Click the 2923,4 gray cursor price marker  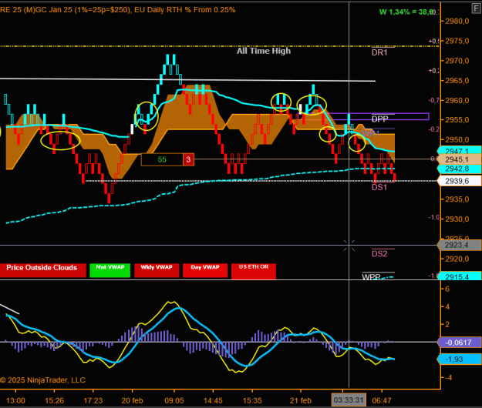tap(459, 245)
